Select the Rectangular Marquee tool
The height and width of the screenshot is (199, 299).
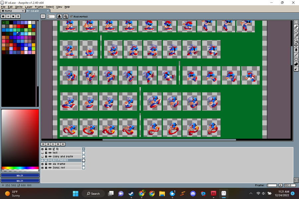(296, 22)
